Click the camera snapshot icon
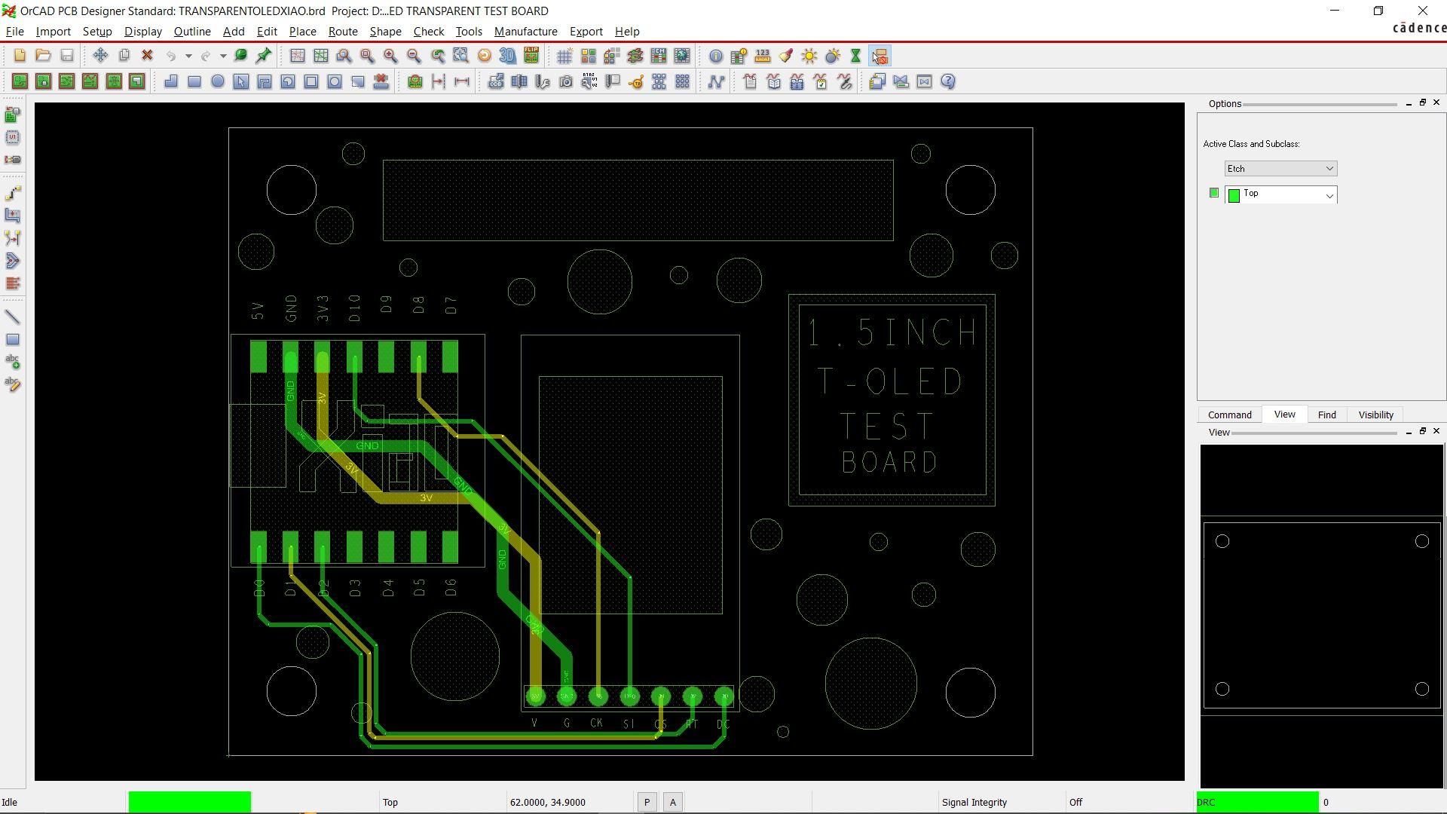1447x814 pixels. pyautogui.click(x=566, y=81)
